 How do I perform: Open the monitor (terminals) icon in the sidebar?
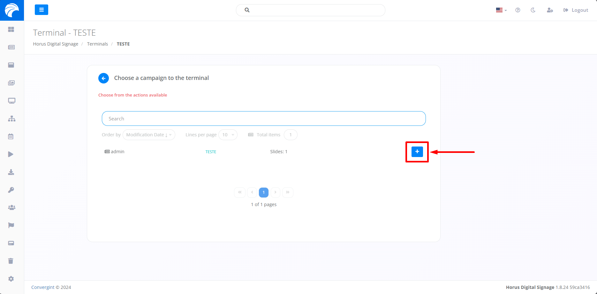coord(11,101)
